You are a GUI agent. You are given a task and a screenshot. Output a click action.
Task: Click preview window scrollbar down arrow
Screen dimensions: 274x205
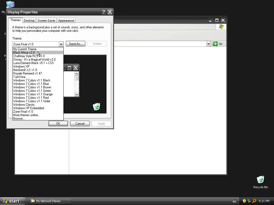pyautogui.click(x=77, y=94)
